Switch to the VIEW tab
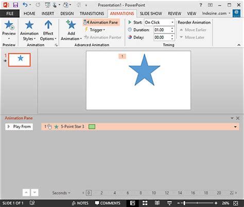Screen dimensions: 244x207 (x=191, y=13)
